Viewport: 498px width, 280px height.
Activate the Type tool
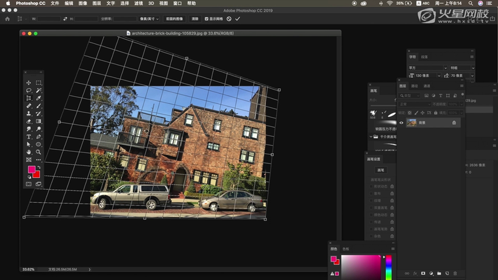pyautogui.click(x=29, y=137)
